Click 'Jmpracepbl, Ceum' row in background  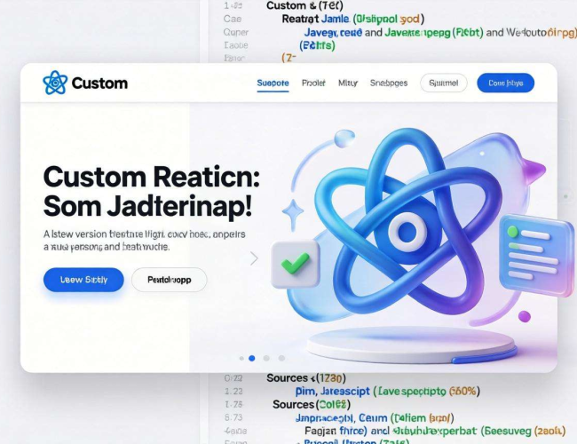coord(375,418)
